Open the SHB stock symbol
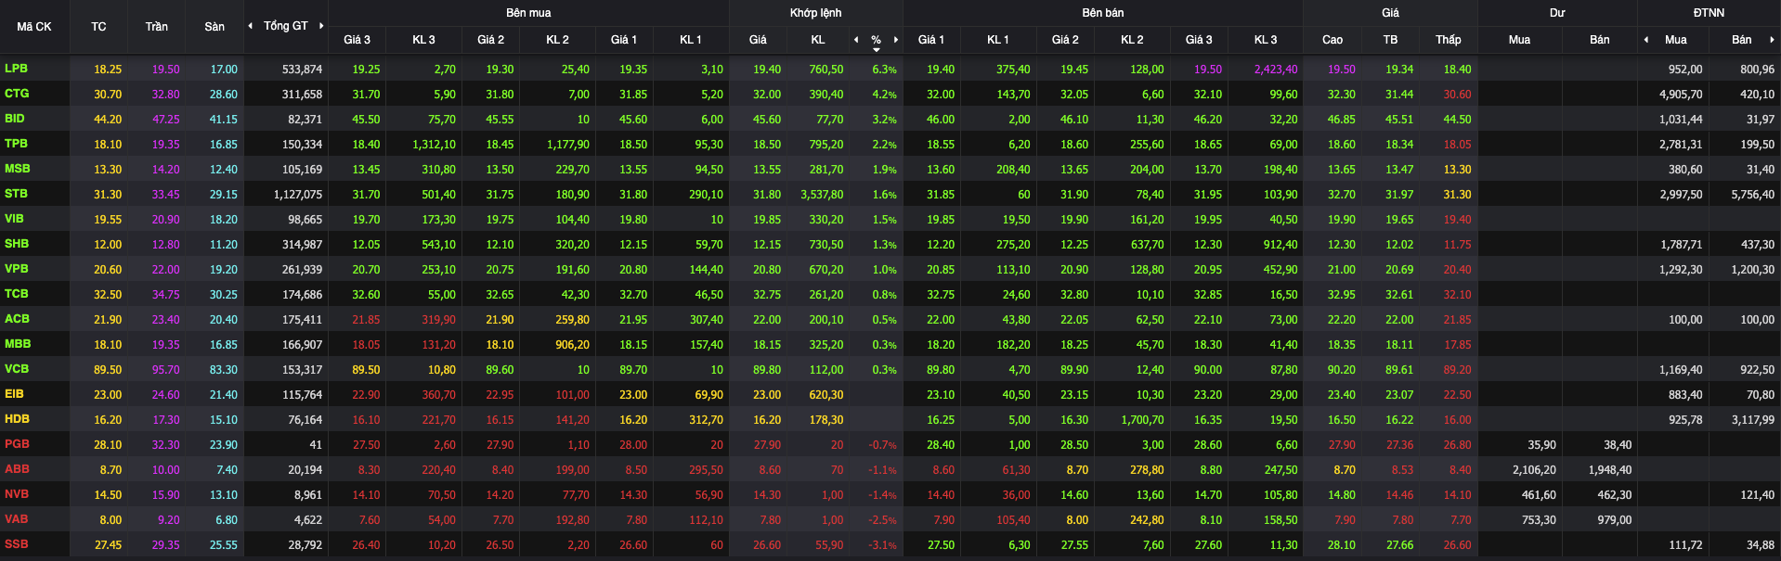 17,244
